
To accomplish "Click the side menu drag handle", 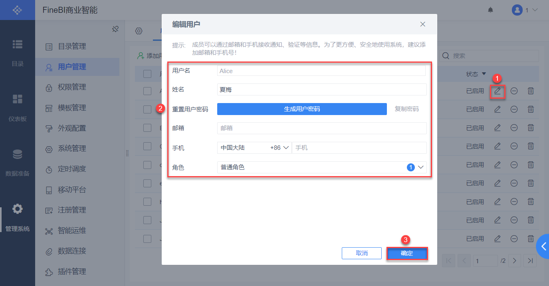I will pyautogui.click(x=127, y=153).
